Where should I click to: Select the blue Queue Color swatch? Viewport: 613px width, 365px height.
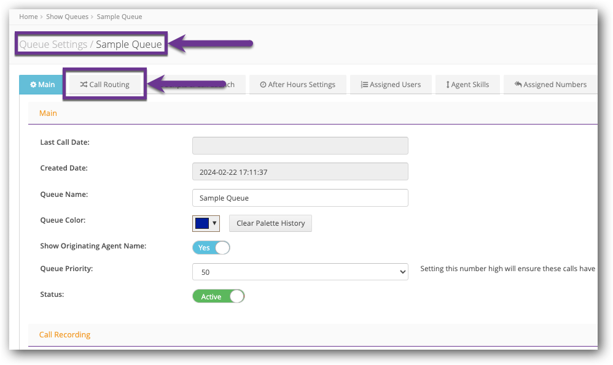point(203,223)
